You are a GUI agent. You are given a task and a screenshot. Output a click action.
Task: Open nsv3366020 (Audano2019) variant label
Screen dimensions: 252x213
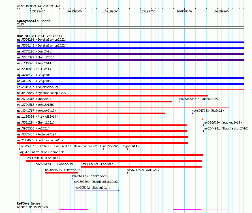(x=222, y=122)
